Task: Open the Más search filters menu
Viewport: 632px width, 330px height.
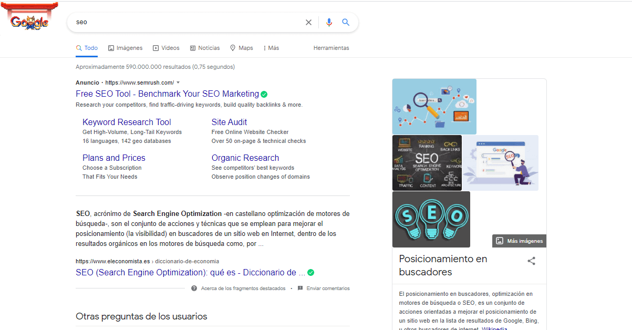Action: [x=271, y=48]
